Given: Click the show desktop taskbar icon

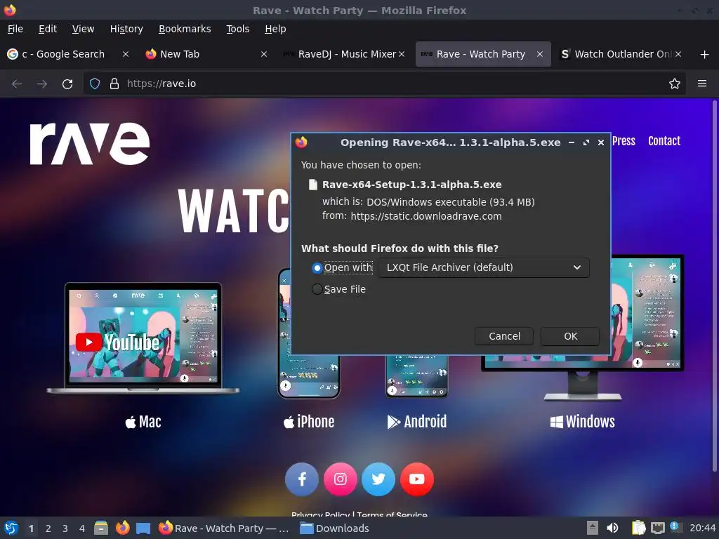Looking at the screenshot, I should (143, 528).
